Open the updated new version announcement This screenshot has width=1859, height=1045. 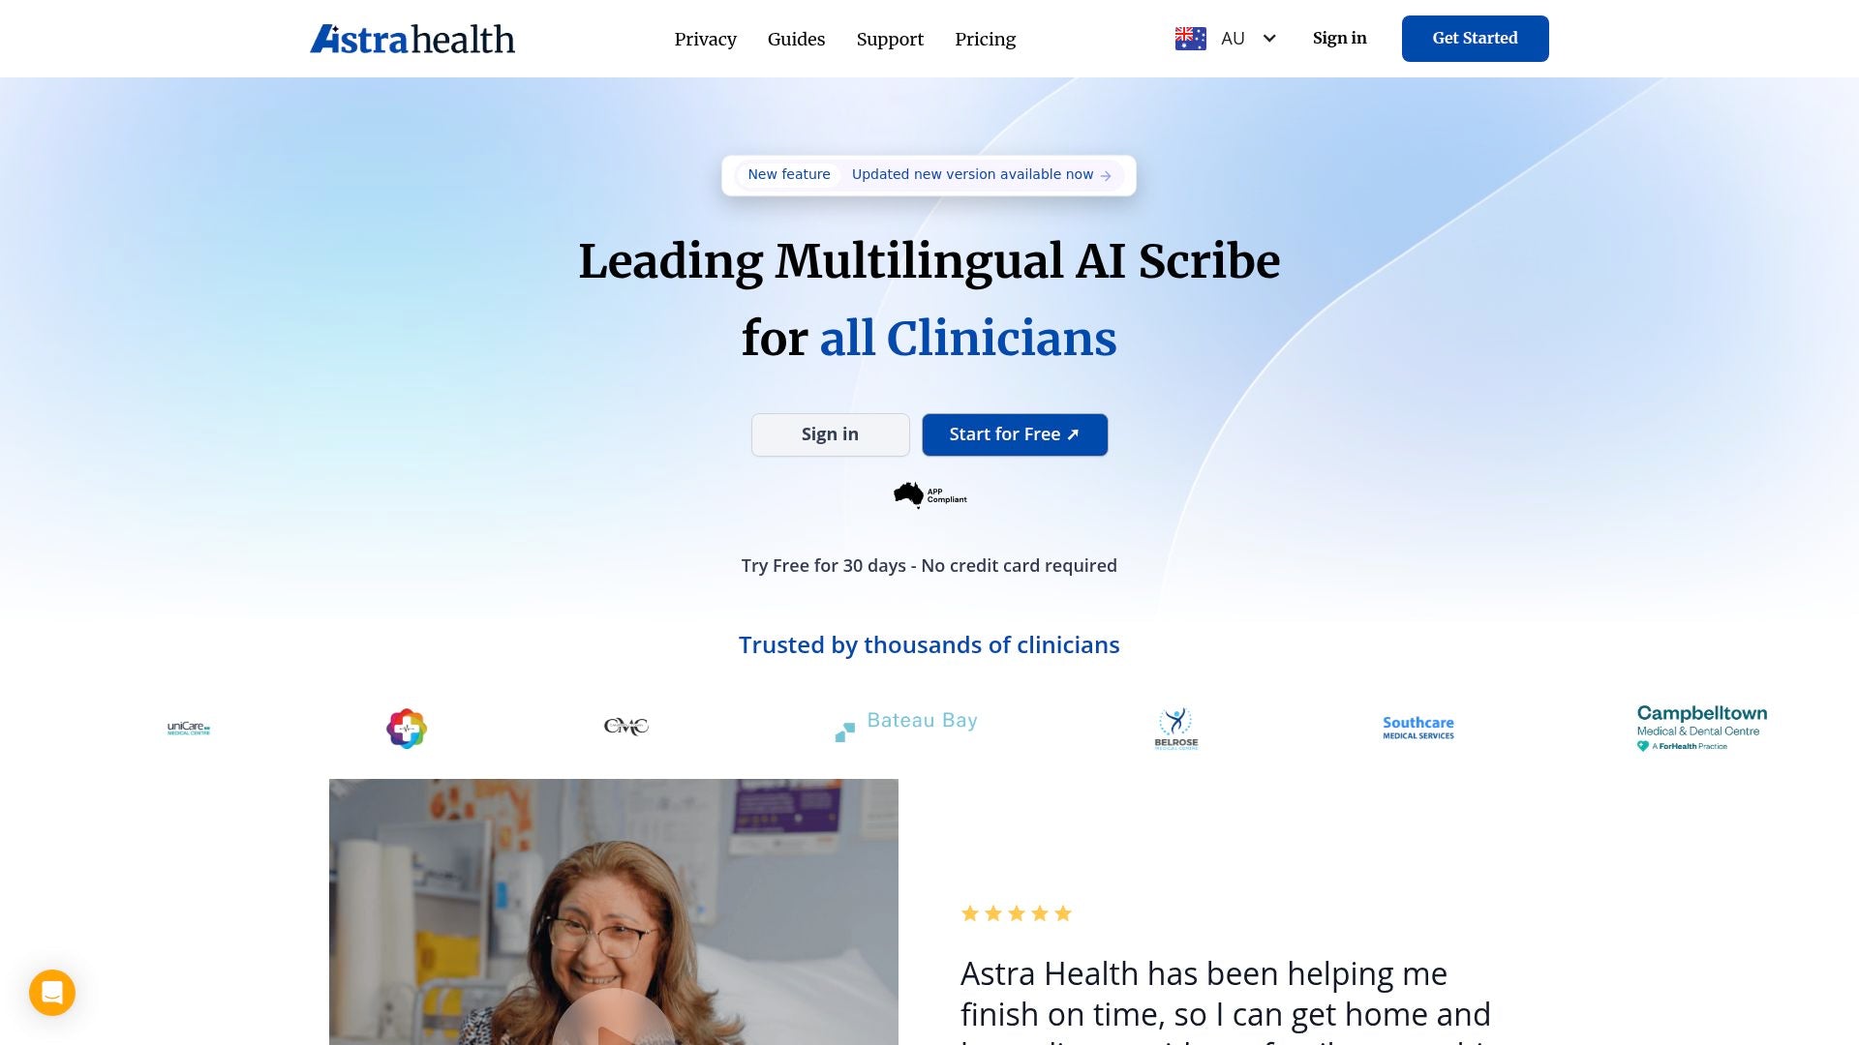[x=982, y=175]
